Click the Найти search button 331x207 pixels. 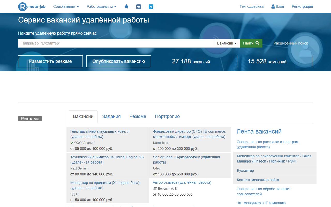pos(251,43)
